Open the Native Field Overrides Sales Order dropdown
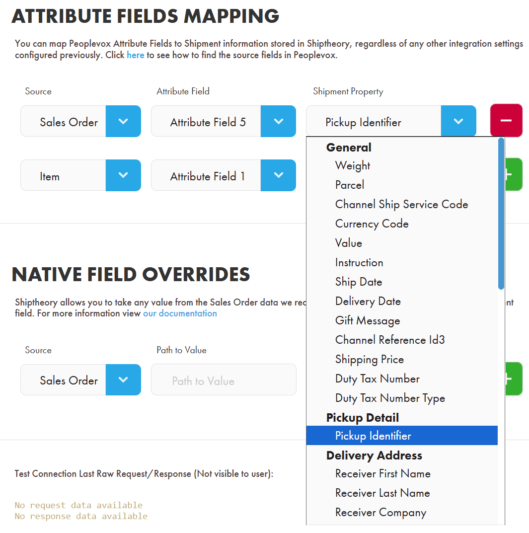 (80, 380)
